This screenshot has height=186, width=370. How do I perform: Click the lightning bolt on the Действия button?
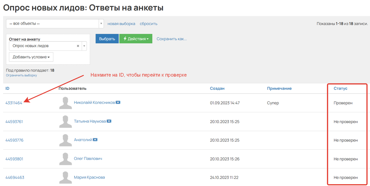(x=126, y=38)
